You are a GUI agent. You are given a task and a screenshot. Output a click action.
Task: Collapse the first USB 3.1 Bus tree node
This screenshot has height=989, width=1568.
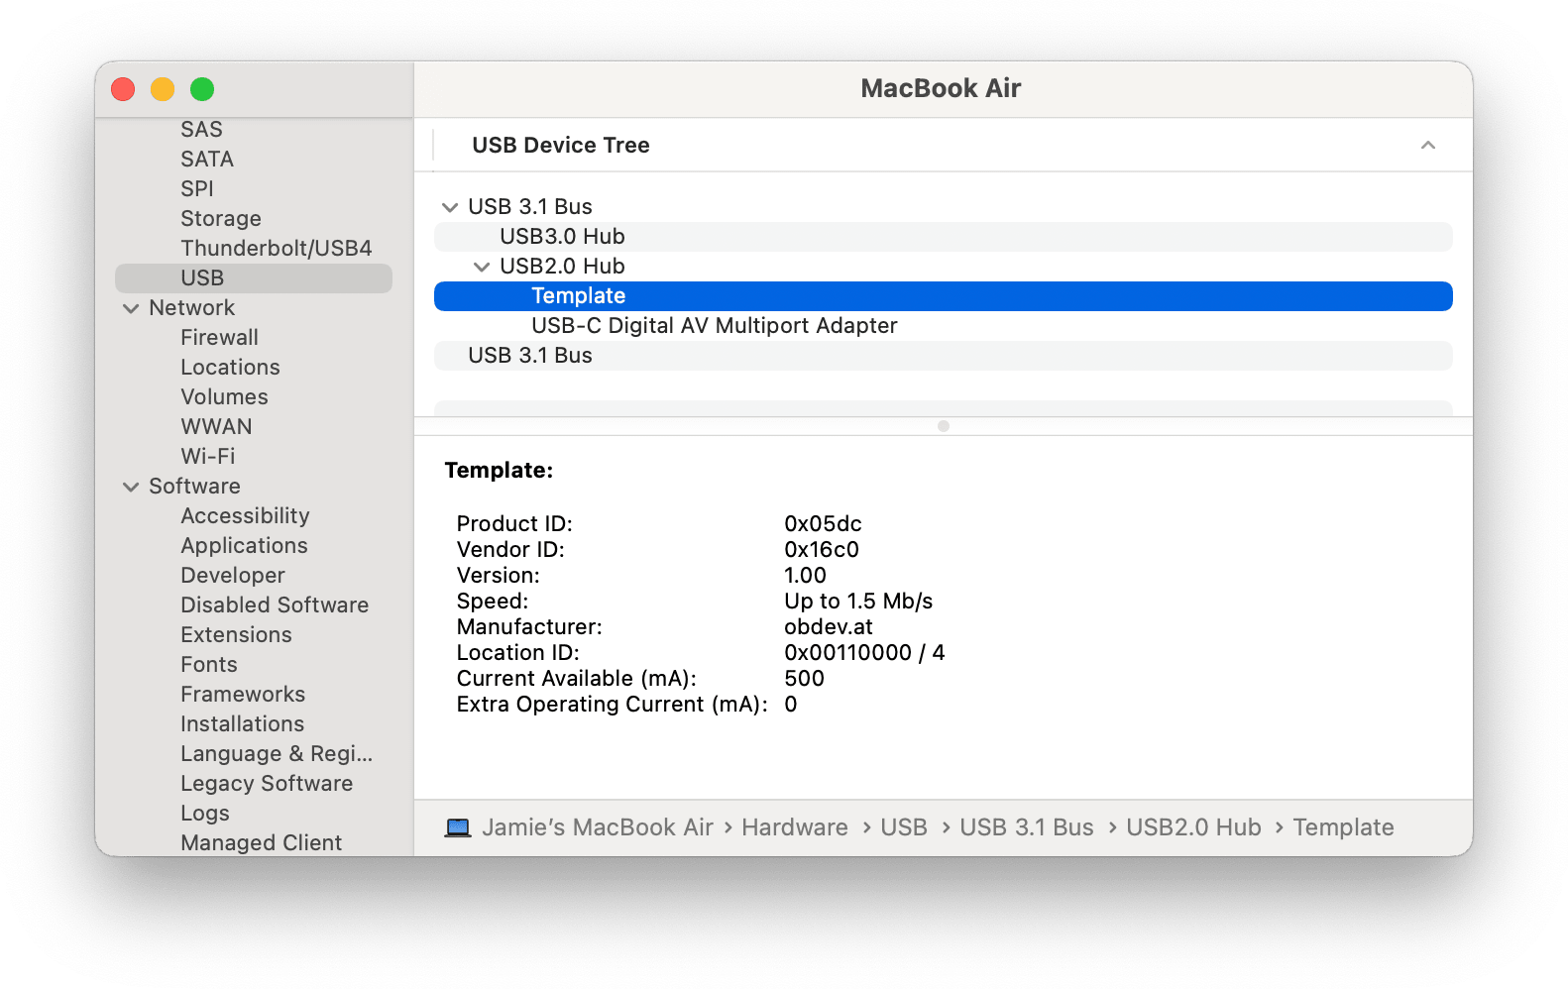450,207
